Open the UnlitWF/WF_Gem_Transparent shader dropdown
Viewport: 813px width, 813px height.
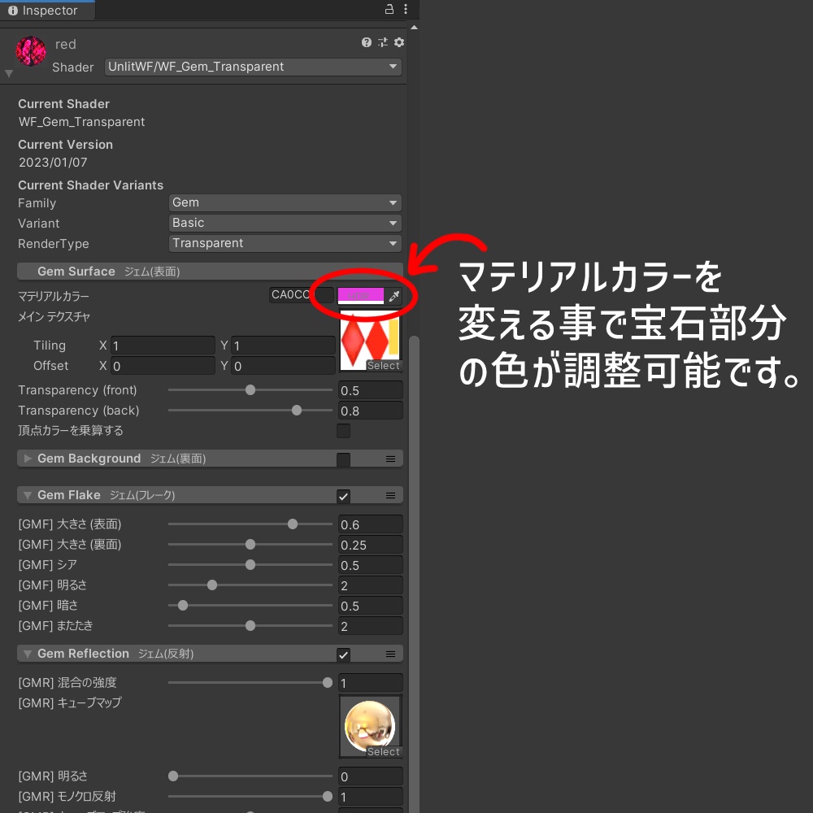click(253, 67)
